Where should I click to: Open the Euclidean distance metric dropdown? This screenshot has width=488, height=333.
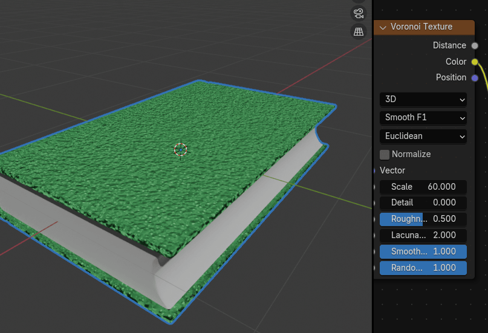point(423,137)
